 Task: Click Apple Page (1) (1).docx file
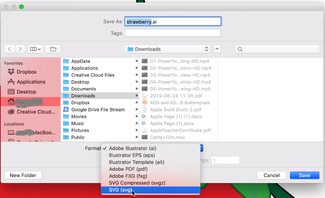(x=178, y=117)
